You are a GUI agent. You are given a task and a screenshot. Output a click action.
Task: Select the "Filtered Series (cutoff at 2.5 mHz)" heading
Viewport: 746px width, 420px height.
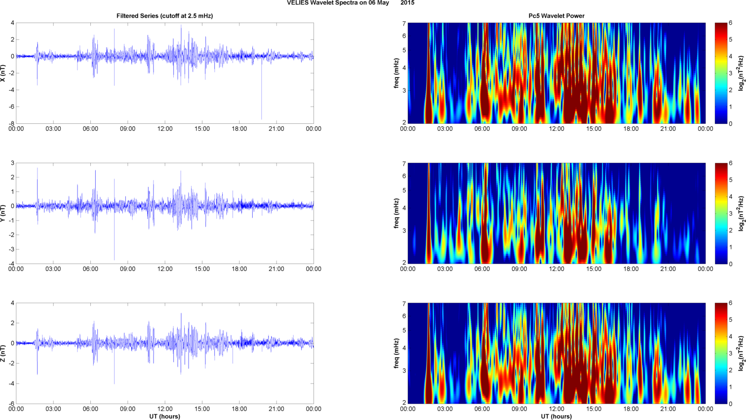click(164, 16)
